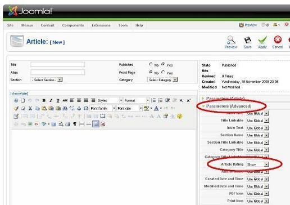The image size is (290, 205).
Task: Open the Styles dropdown in the editor
Action: point(110,100)
